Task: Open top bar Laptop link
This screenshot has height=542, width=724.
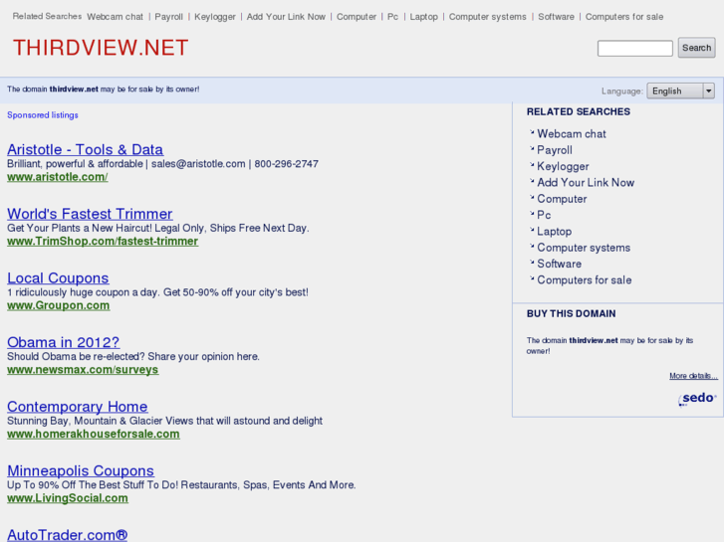Action: (x=423, y=17)
